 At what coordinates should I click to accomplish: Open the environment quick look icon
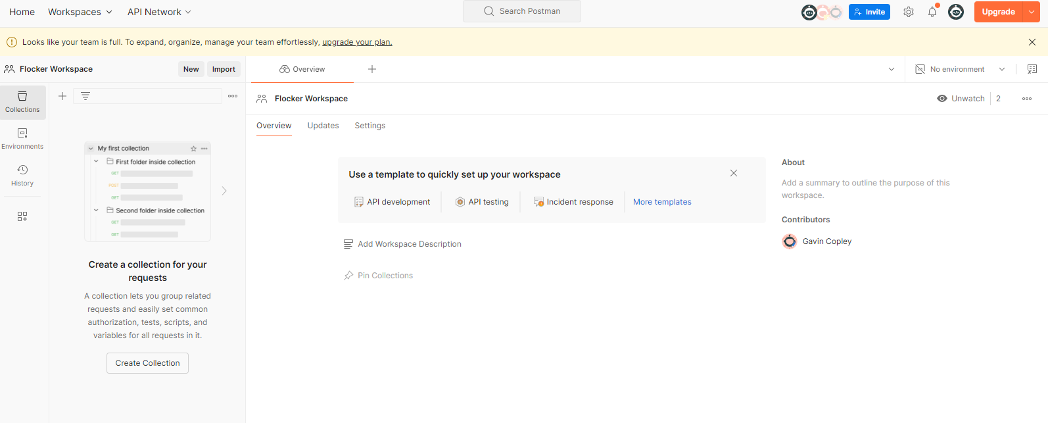1032,69
